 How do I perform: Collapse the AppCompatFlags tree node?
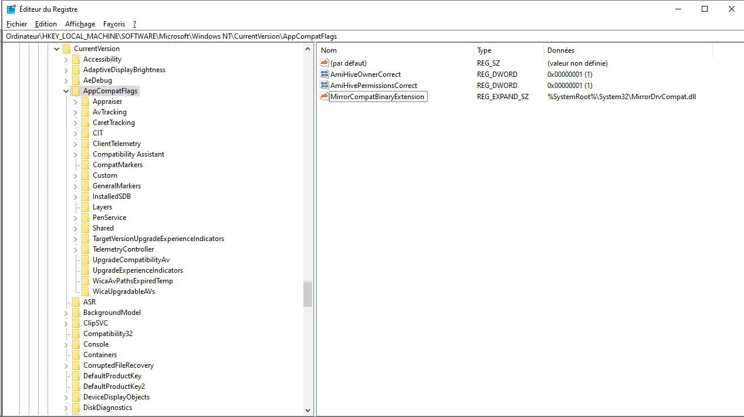[x=66, y=91]
